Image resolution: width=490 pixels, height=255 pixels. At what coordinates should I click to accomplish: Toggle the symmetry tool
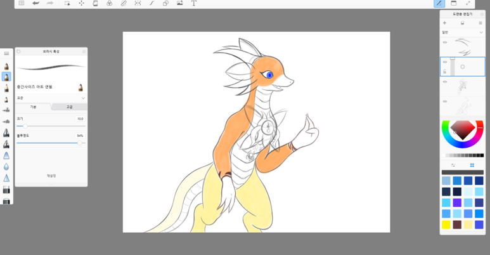(138, 3)
